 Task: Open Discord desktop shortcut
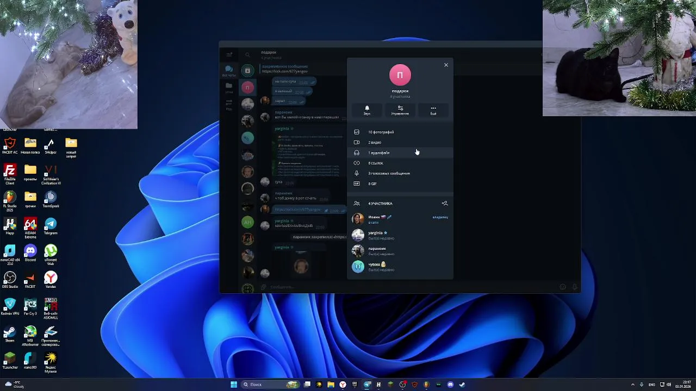(30, 253)
